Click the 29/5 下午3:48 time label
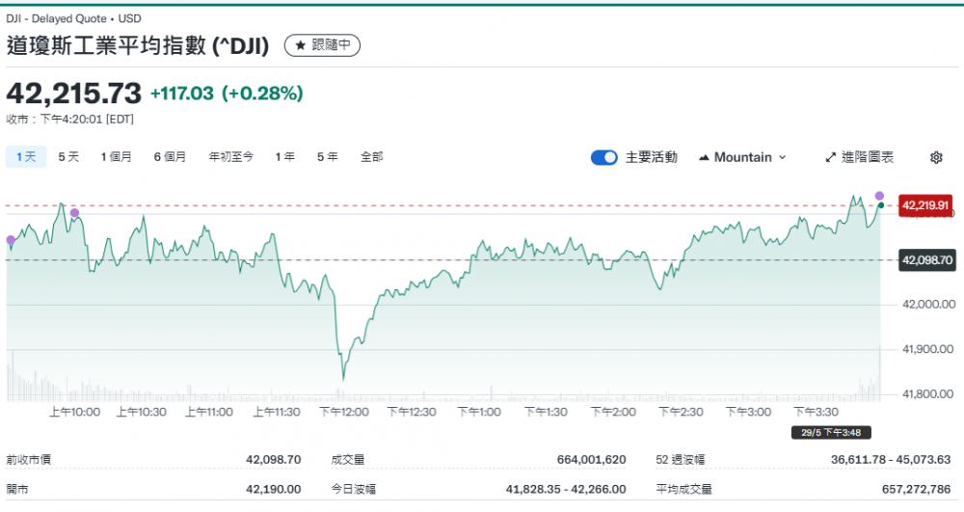Image resolution: width=964 pixels, height=512 pixels. click(x=819, y=432)
